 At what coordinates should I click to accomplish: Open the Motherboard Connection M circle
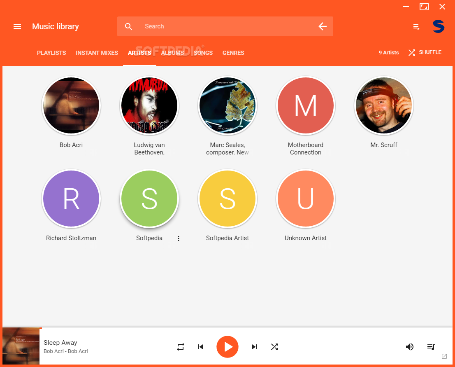point(306,105)
